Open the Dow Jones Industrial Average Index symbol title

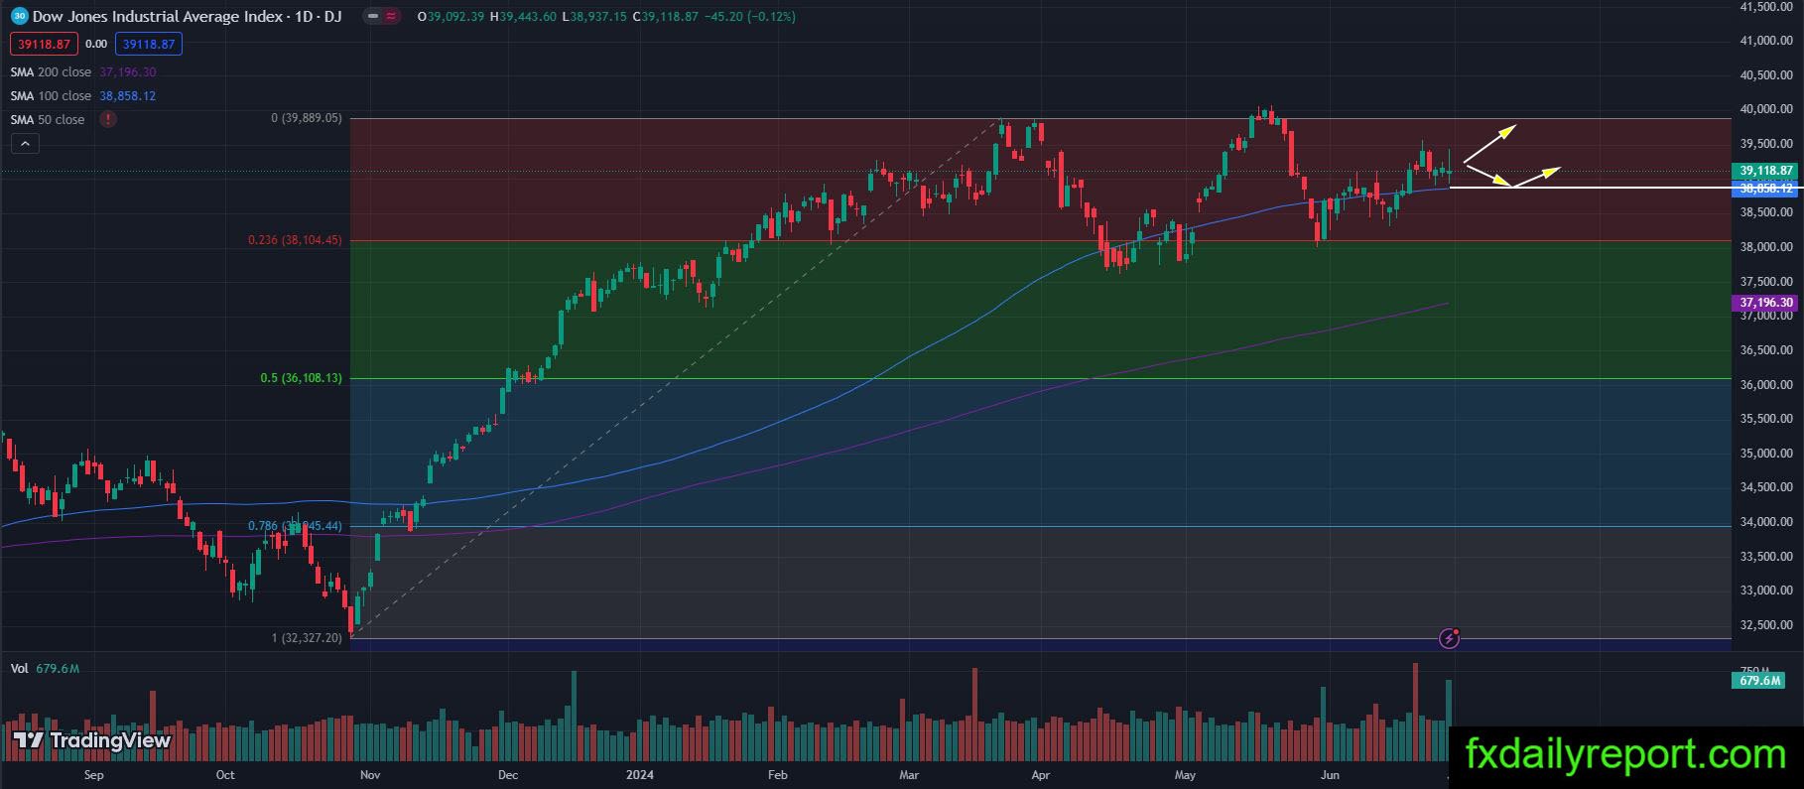pyautogui.click(x=188, y=16)
